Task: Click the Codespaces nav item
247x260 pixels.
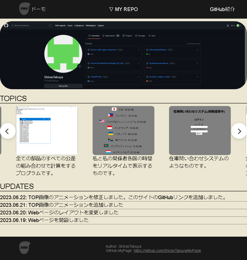Action: click(x=79, y=25)
